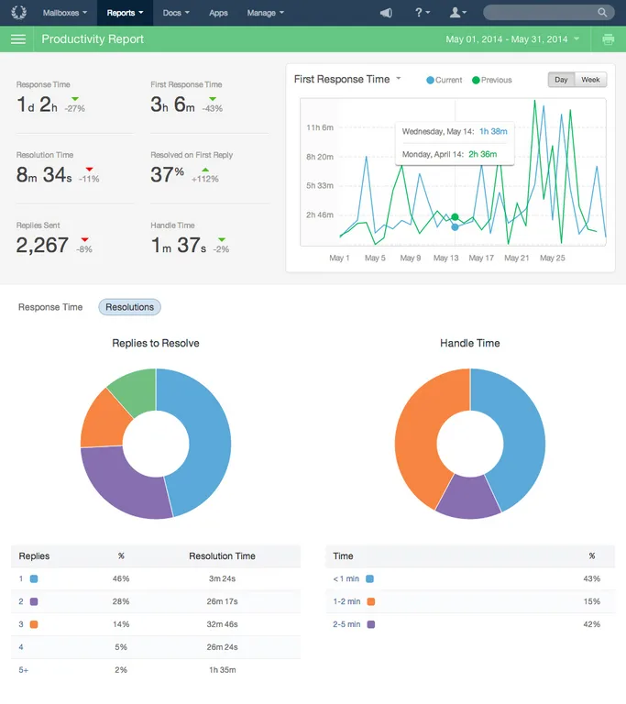This screenshot has width=626, height=704.
Task: Click the blue Current data point on chart
Action: pyautogui.click(x=455, y=227)
